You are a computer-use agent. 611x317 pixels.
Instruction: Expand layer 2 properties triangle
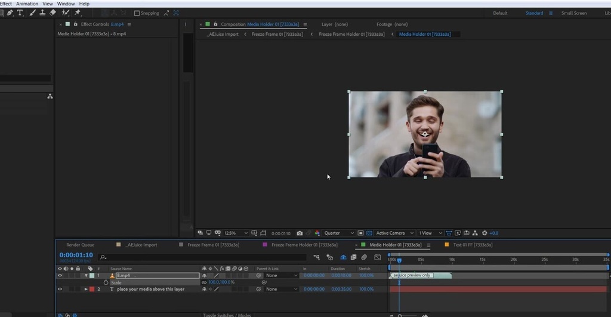[x=86, y=290]
